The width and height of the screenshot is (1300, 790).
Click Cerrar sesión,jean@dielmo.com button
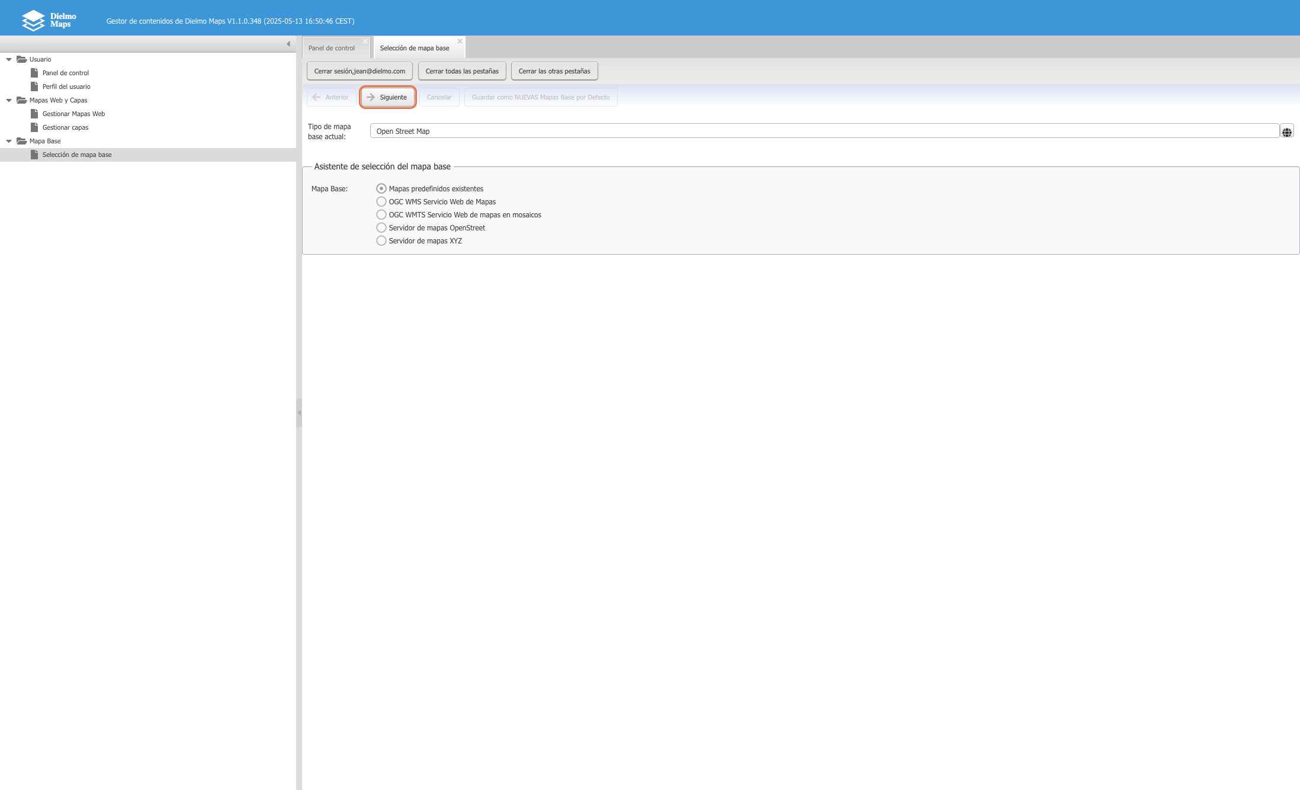click(359, 71)
